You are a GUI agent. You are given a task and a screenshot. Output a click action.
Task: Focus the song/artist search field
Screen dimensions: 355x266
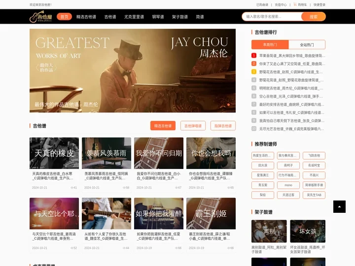(x=272, y=17)
